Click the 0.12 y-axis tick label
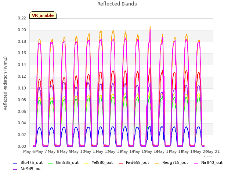The height and width of the screenshot is (176, 235). [x=22, y=76]
